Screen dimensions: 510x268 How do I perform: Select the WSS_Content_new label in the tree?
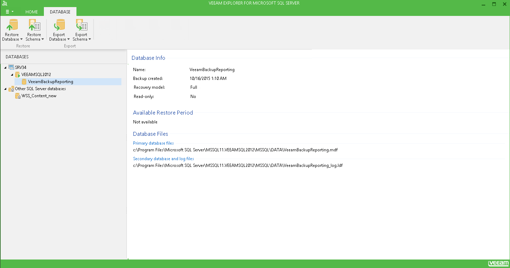[x=39, y=96]
